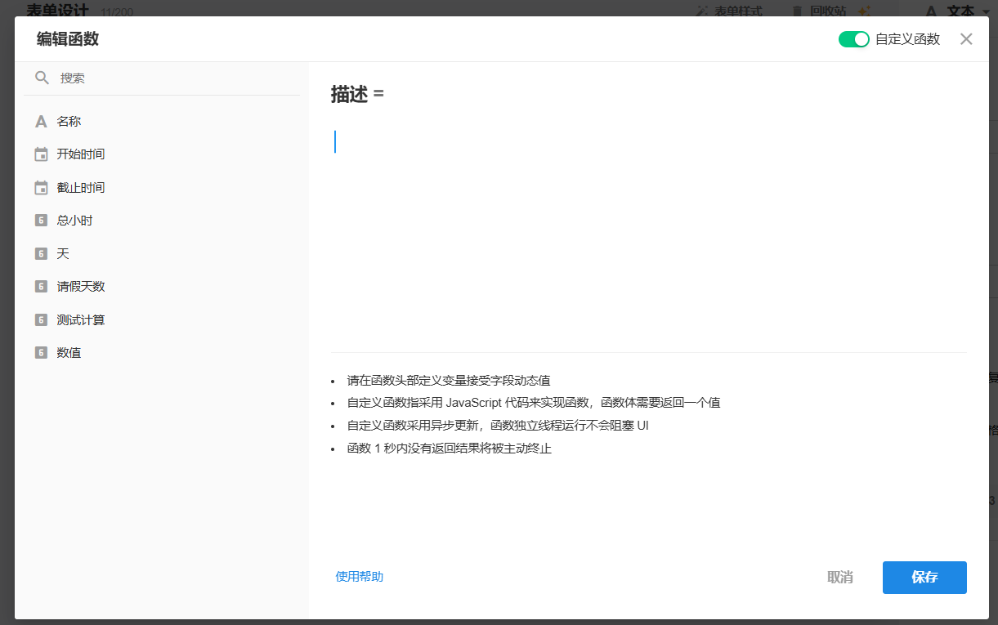Click the text icon beside 名称
The height and width of the screenshot is (625, 998).
41,122
